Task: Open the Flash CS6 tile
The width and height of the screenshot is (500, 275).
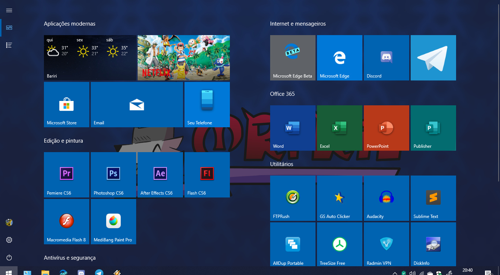Action: pyautogui.click(x=207, y=175)
